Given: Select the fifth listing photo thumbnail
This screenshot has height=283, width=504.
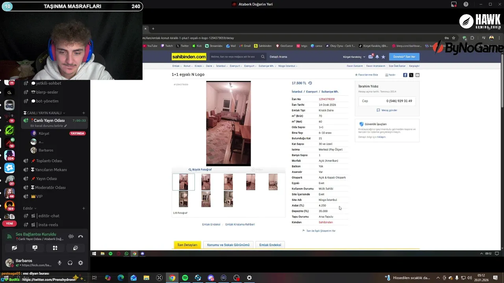Looking at the screenshot, I should click(x=273, y=182).
